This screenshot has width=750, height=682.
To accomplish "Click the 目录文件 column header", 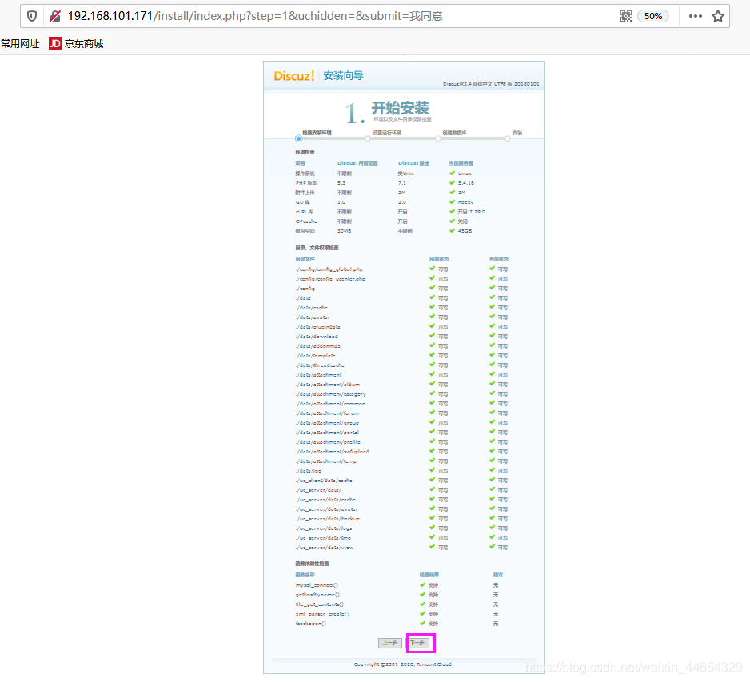I will 305,259.
